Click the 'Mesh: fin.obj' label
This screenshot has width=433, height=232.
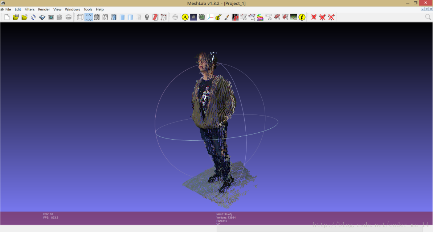tap(224, 214)
